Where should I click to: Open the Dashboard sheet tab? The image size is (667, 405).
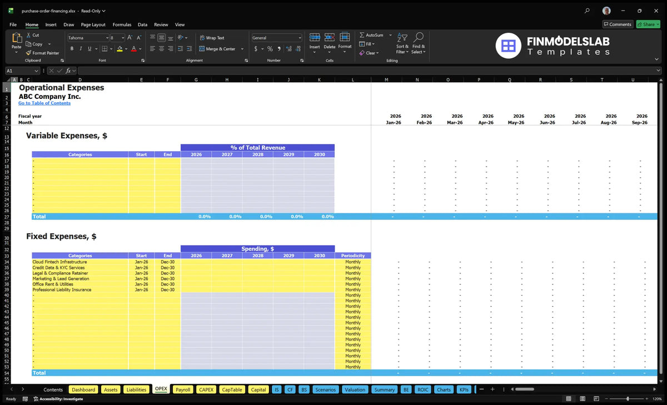pyautogui.click(x=83, y=389)
